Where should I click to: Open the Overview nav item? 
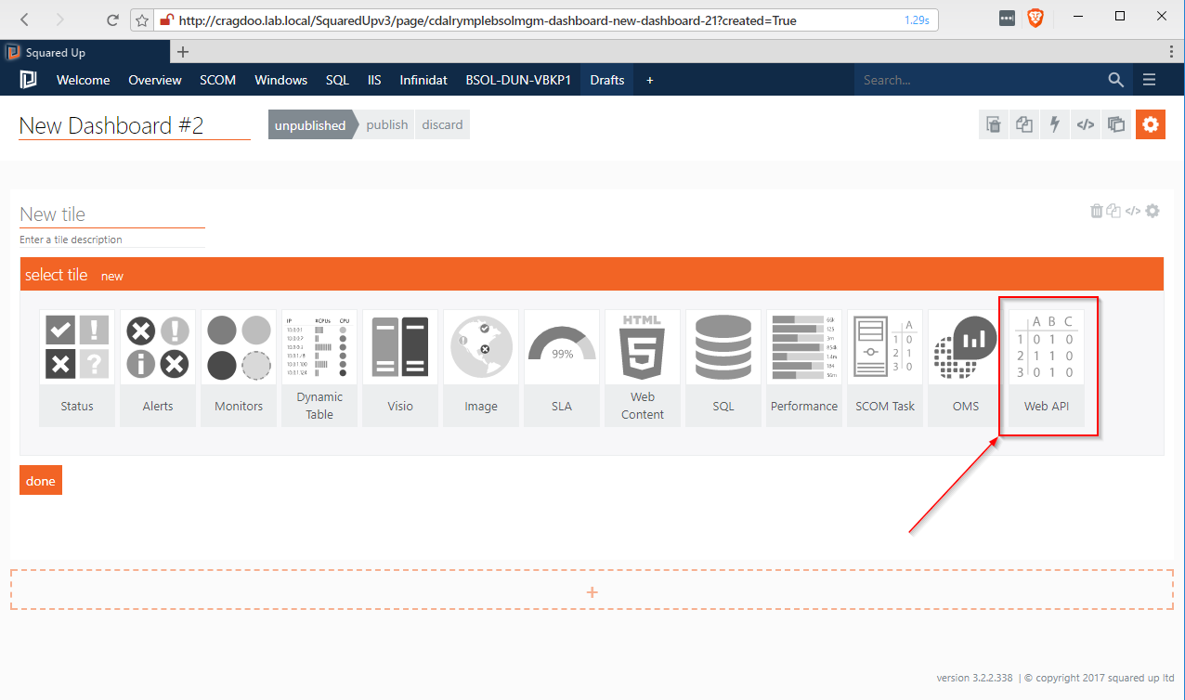(155, 80)
